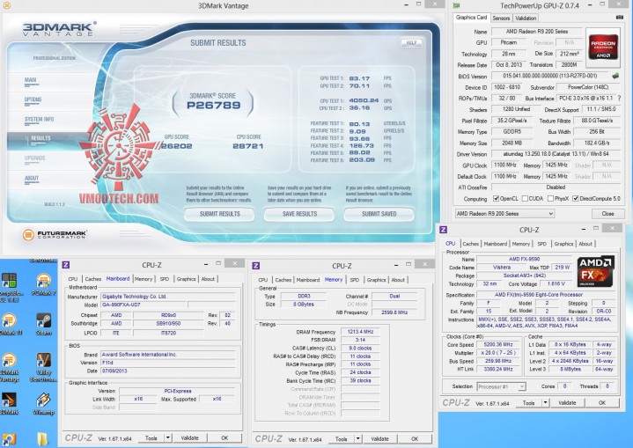
Task: Click the HELP button in 3DMark Vantage
Action: [411, 43]
